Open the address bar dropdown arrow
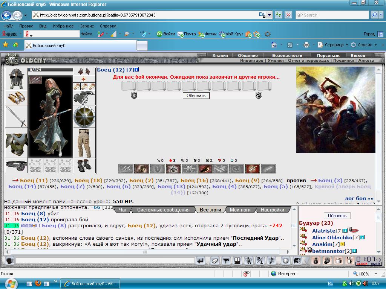The width and height of the screenshot is (386, 289). tap(269, 15)
